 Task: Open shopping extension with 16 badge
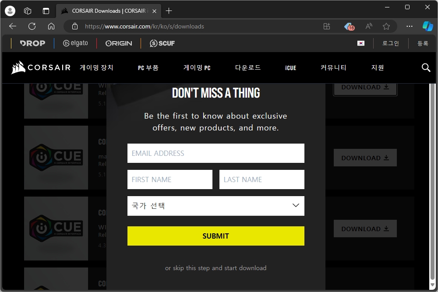(350, 27)
